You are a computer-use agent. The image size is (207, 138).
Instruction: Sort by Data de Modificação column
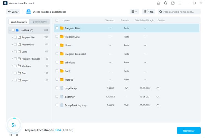(144, 20)
